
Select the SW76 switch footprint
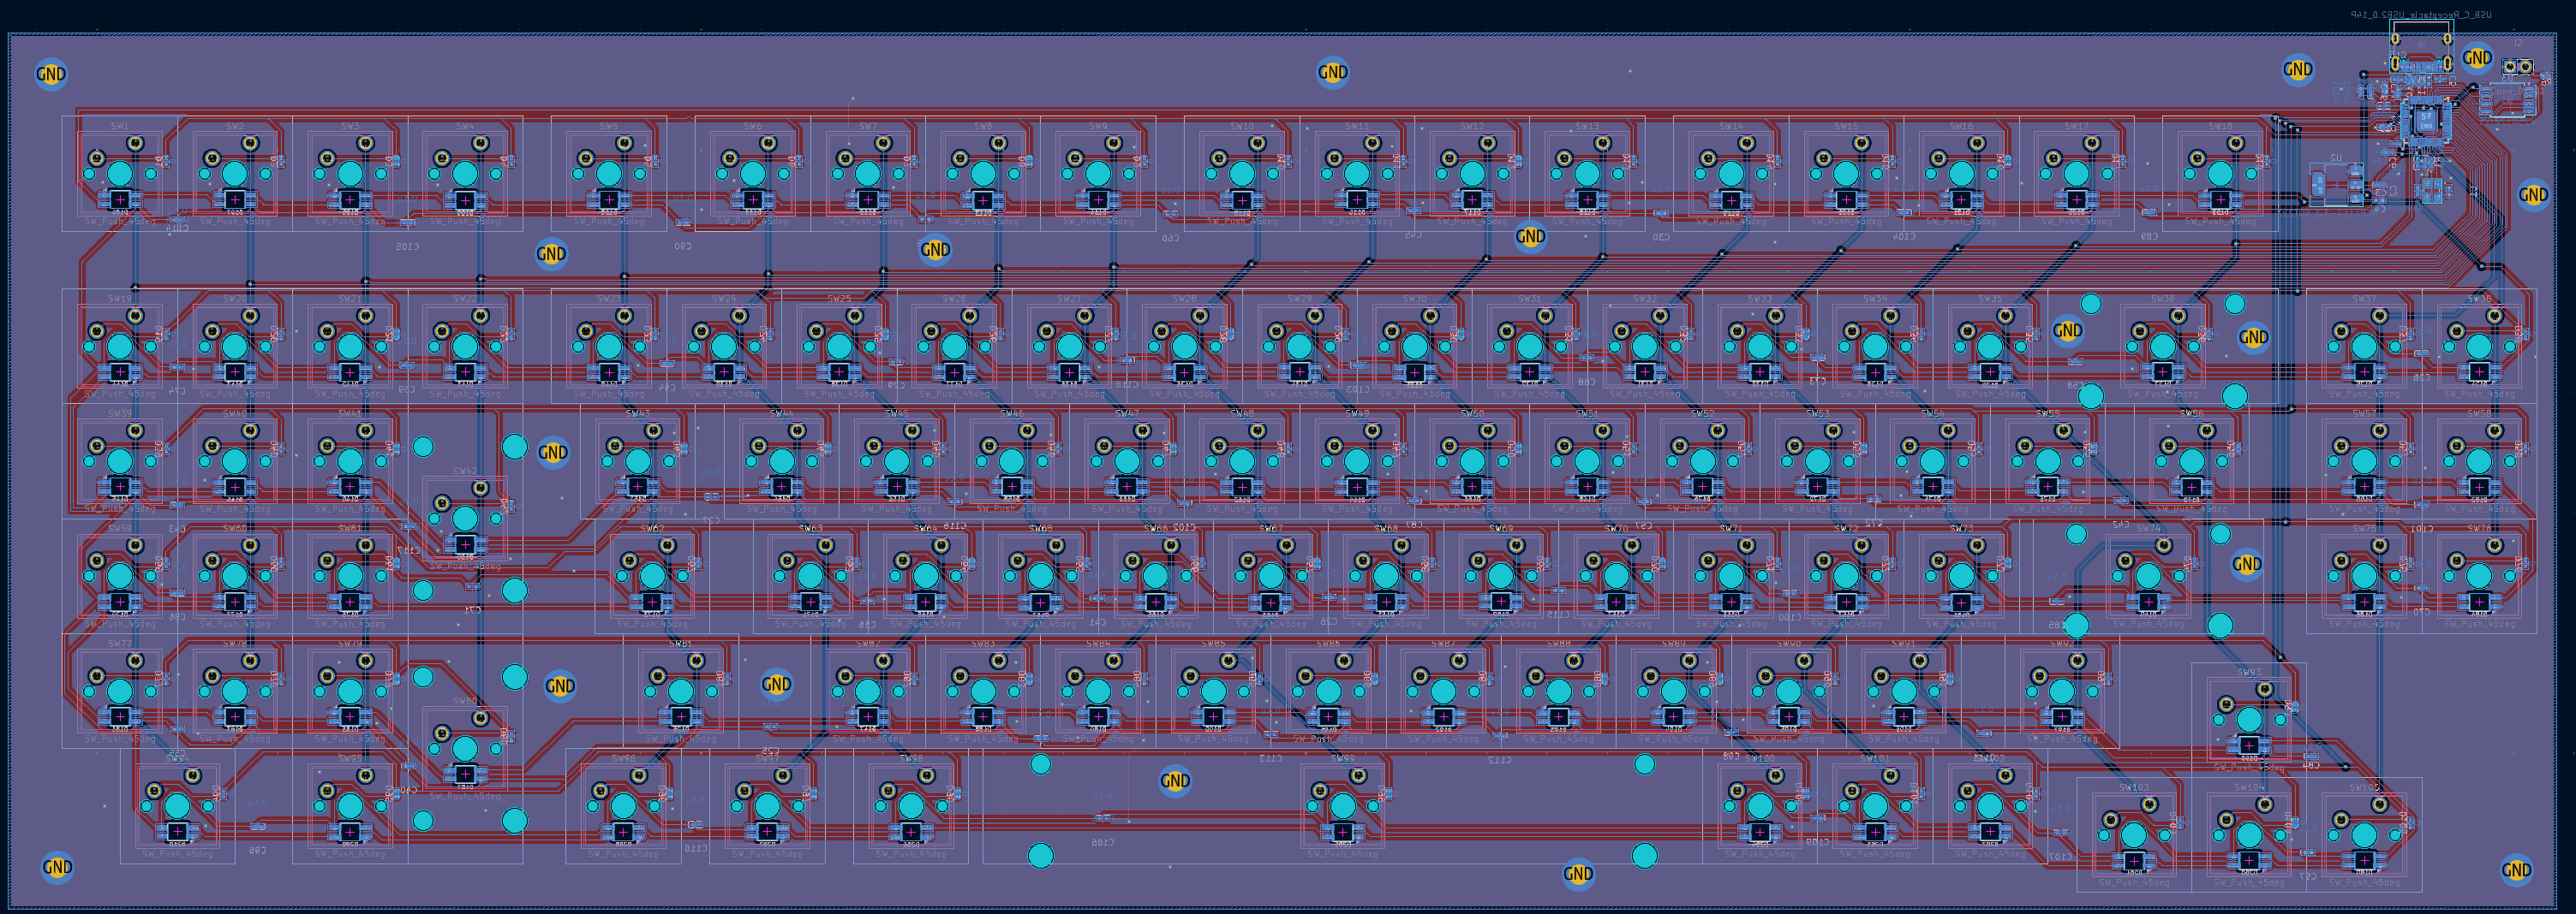(2479, 576)
